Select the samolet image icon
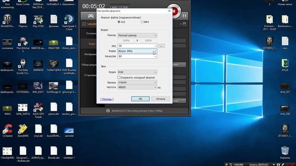The image size is (296, 166). click(69, 132)
